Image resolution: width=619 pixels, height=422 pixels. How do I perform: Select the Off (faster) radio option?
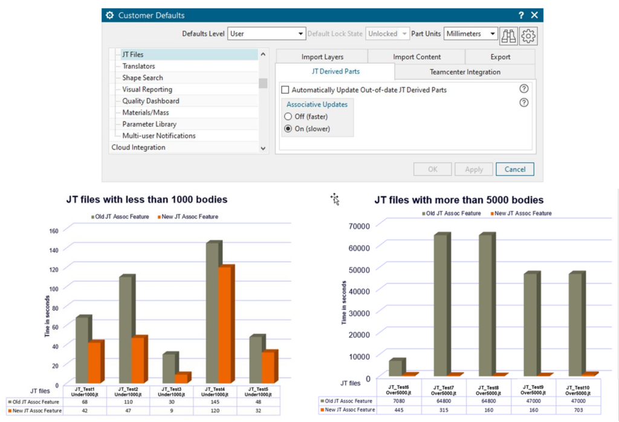click(288, 117)
